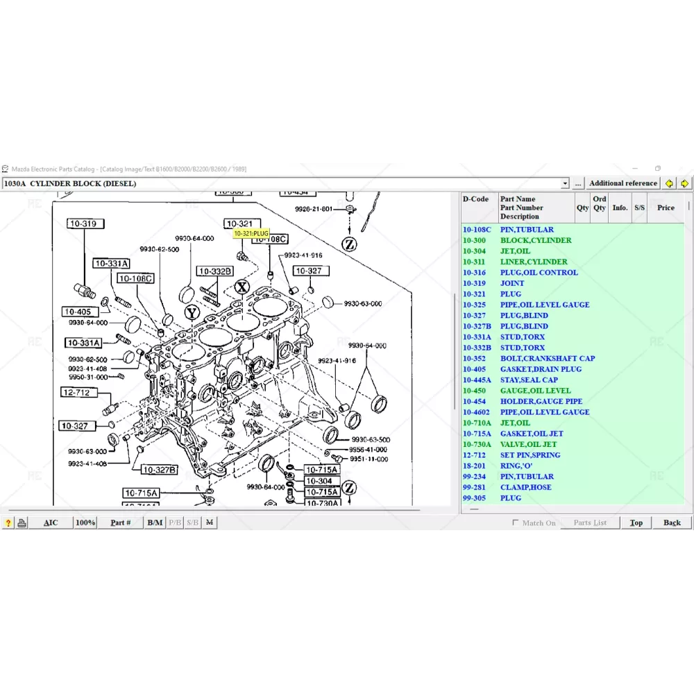Image resolution: width=694 pixels, height=694 pixels.
Task: Click the Part # button
Action: click(120, 523)
